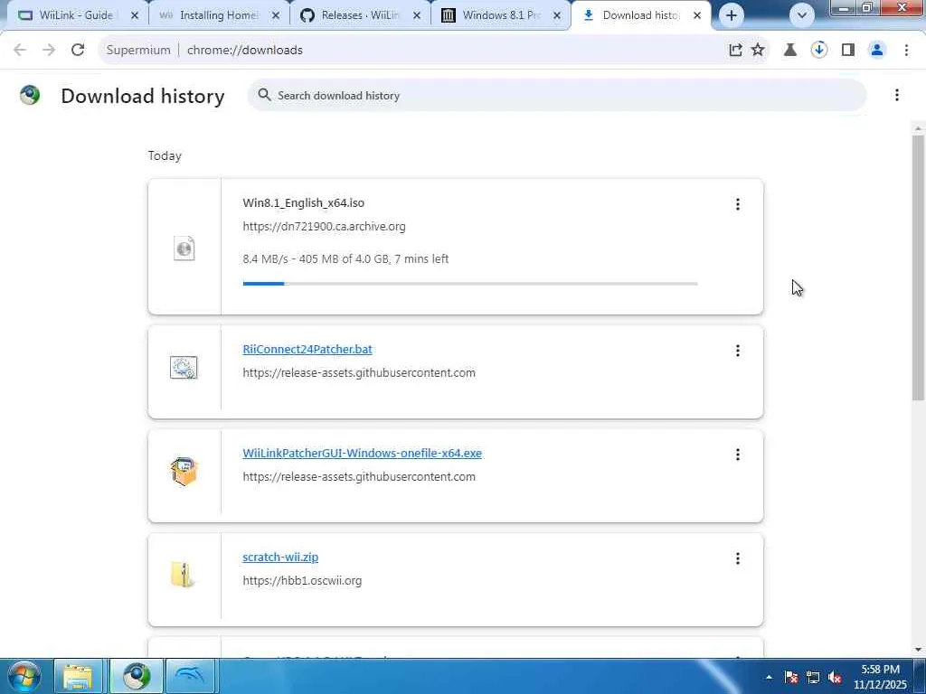Click the page vertical scrollbar thumb
The height and width of the screenshot is (694, 926).
tap(918, 268)
